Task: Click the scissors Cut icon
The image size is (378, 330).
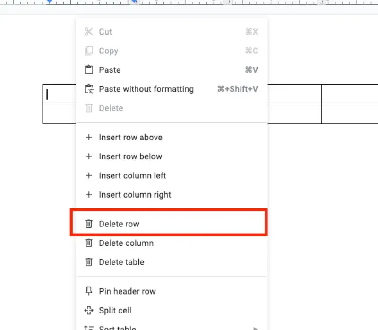Action: (88, 32)
